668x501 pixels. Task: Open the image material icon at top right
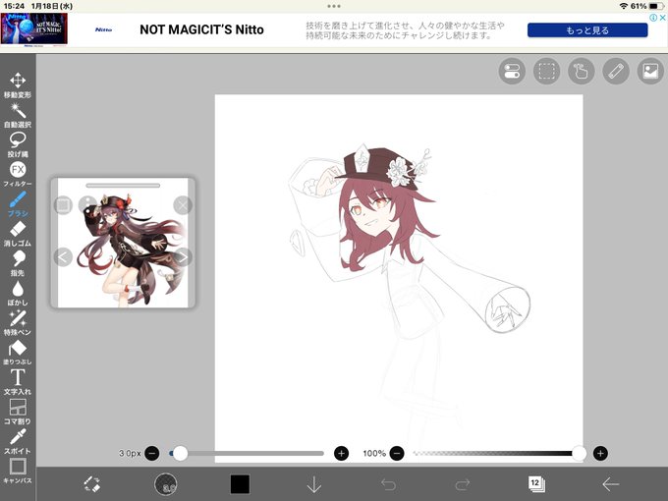click(650, 71)
